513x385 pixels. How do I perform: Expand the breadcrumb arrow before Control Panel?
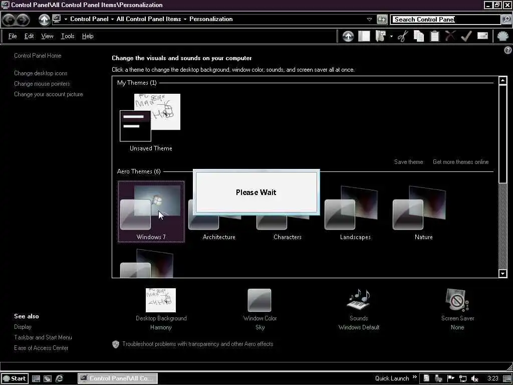66,20
